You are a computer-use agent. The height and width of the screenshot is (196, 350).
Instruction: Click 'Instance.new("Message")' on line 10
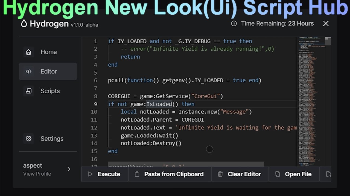[215, 112]
